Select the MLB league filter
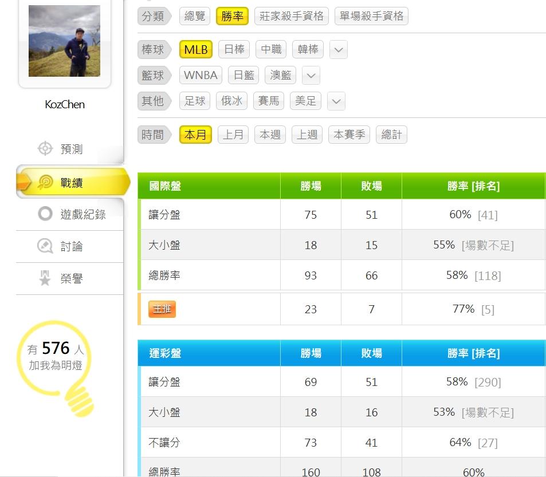Viewport: 546px width, 477px height. coord(196,49)
